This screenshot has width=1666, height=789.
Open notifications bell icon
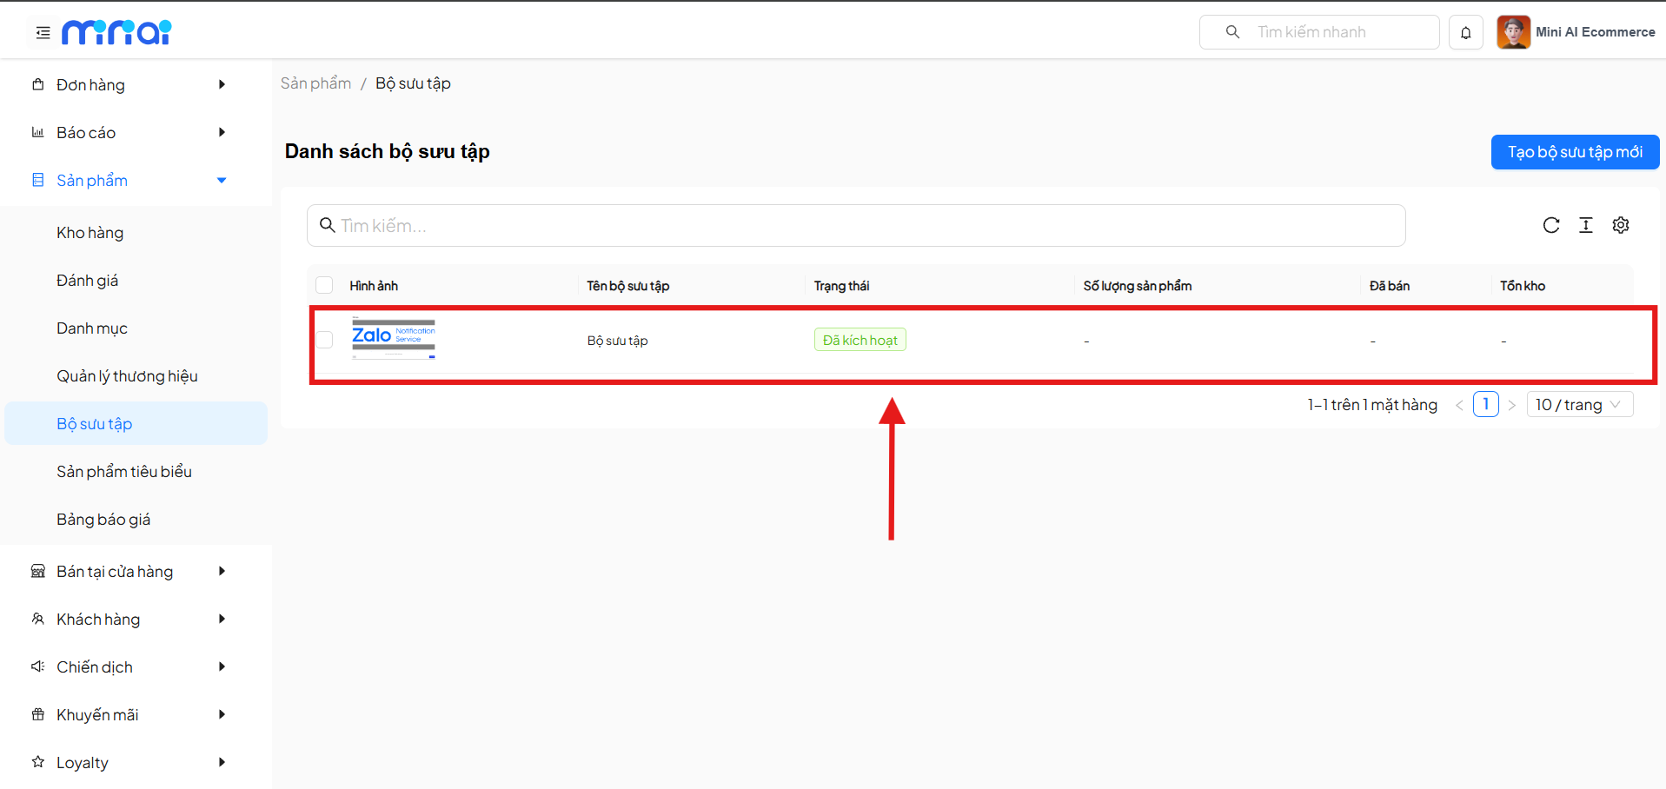pos(1465,33)
